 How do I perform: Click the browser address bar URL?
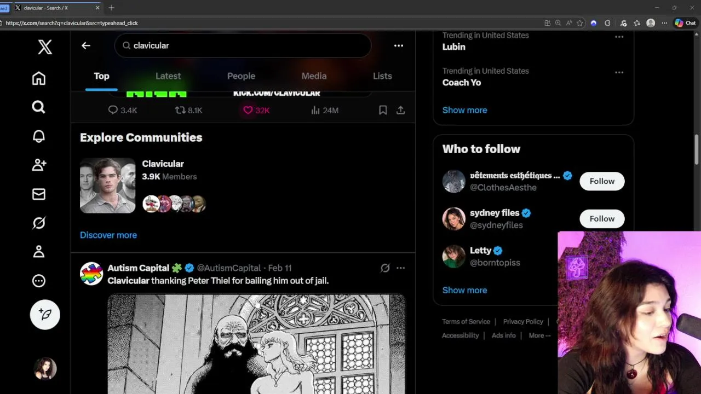tap(72, 23)
